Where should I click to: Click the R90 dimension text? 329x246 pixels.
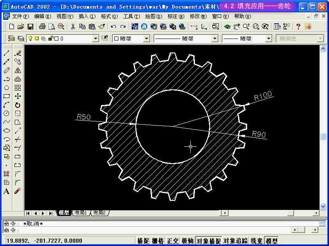(259, 134)
